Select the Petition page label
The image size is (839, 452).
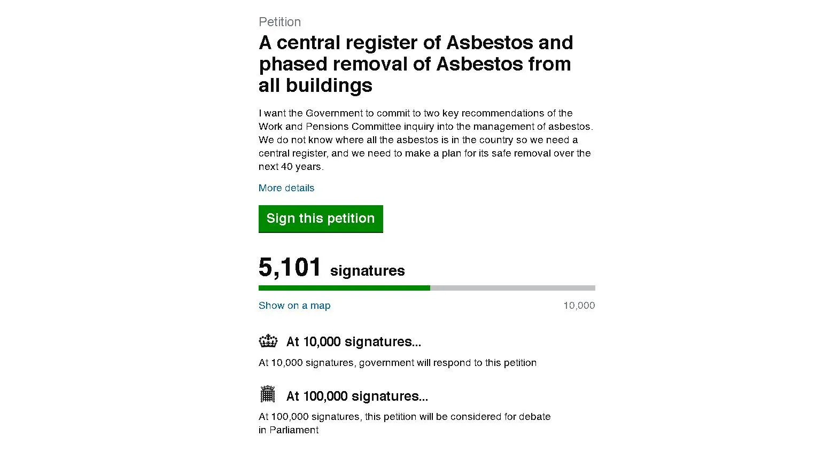[279, 22]
